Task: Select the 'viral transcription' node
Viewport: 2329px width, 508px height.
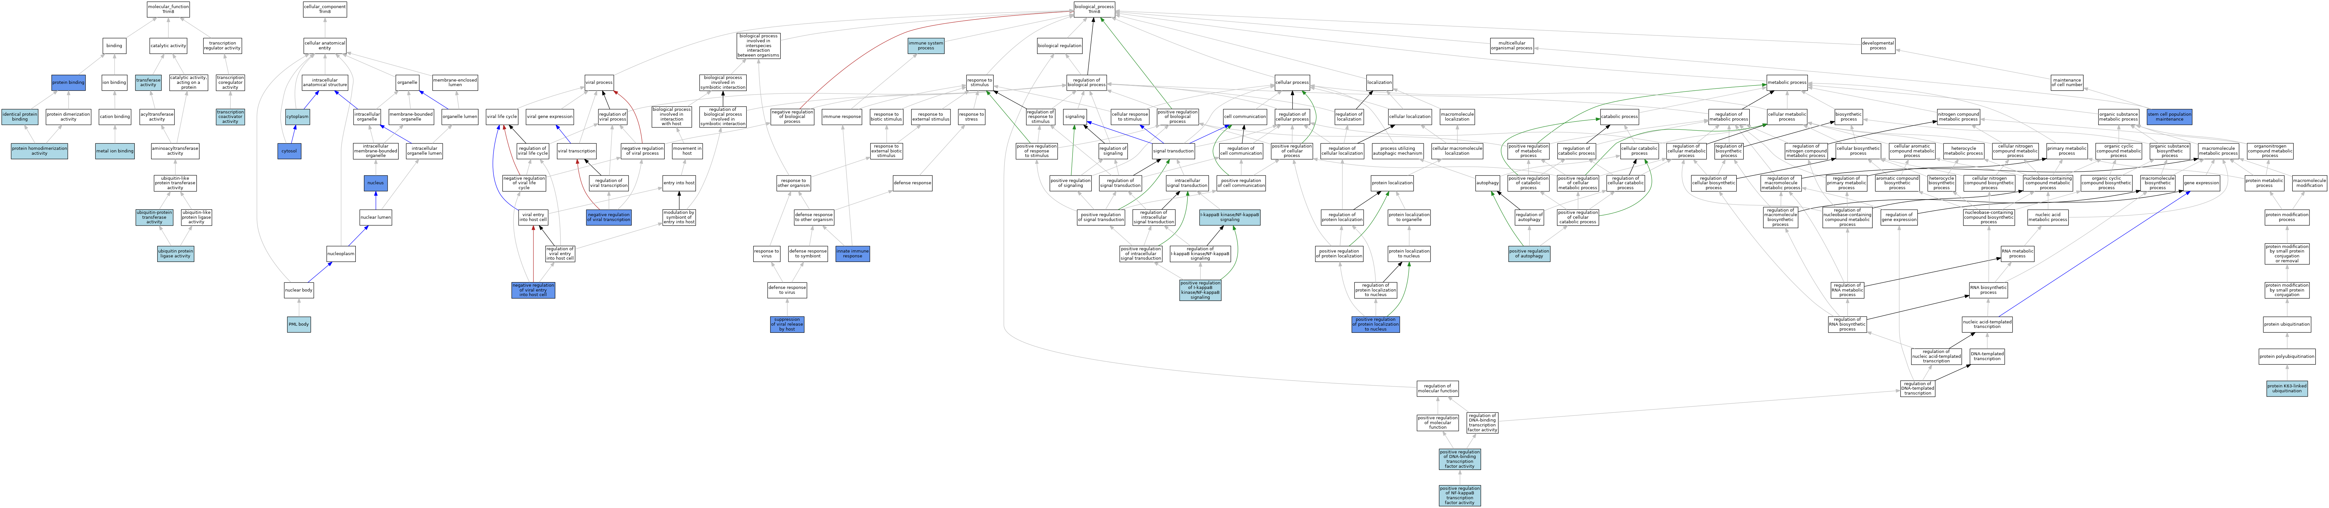Action: coord(577,151)
